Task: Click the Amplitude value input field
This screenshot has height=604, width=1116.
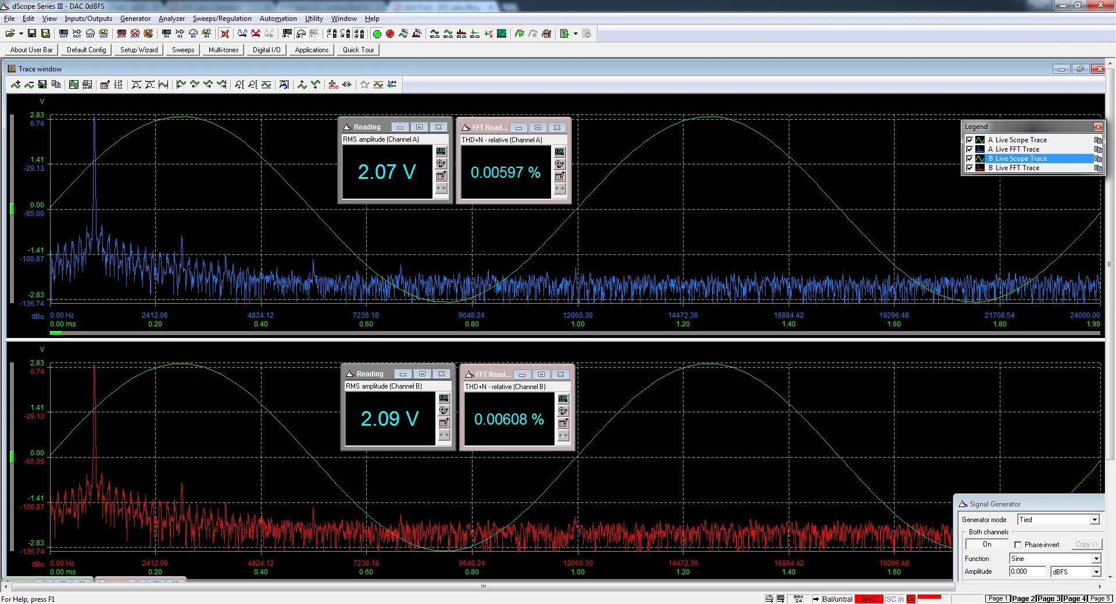Action: coord(1028,571)
